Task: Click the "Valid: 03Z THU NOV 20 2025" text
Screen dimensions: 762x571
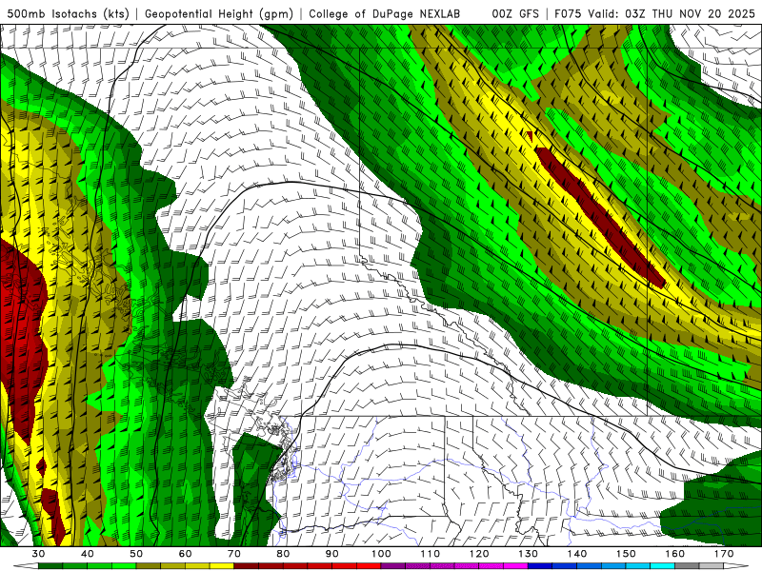Action: click(672, 13)
